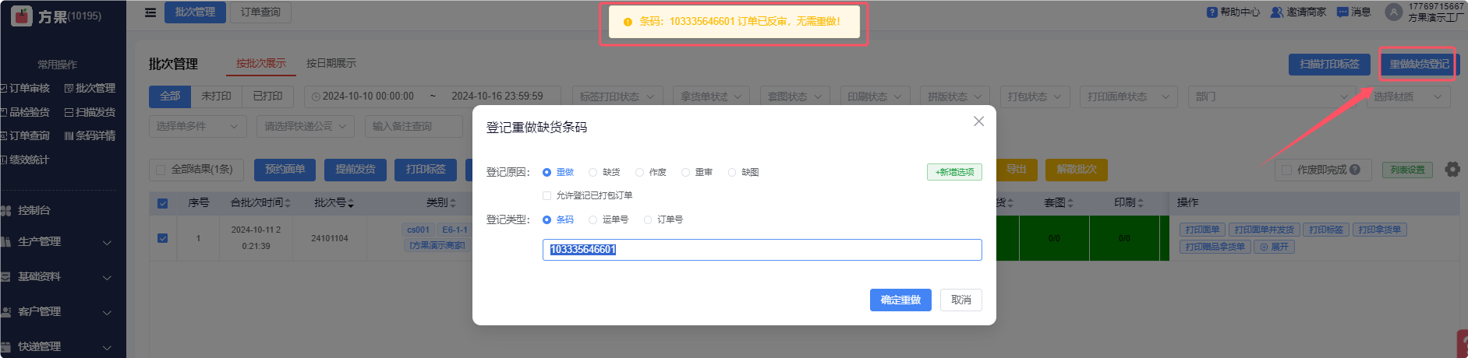Click +新增选项 button in dialog
This screenshot has height=358, width=1468.
954,172
